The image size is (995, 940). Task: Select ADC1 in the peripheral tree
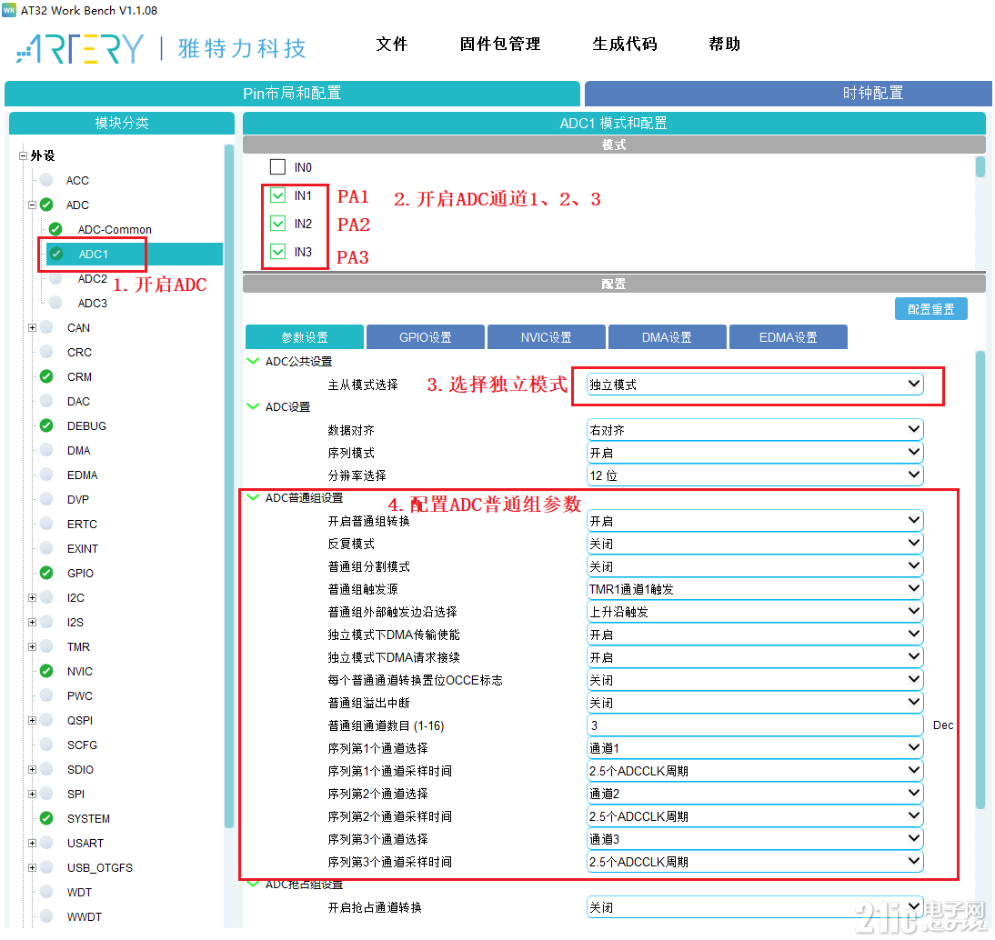[134, 254]
